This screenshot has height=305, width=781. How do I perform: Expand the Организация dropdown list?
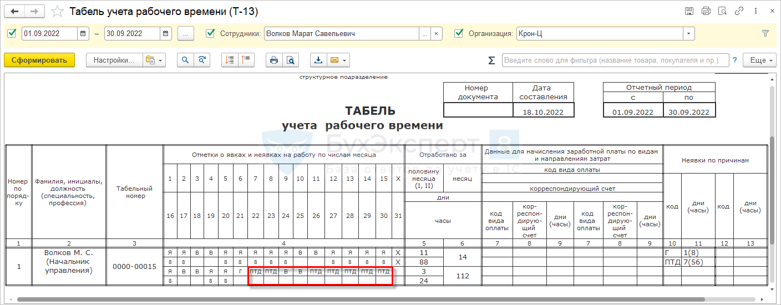point(689,33)
